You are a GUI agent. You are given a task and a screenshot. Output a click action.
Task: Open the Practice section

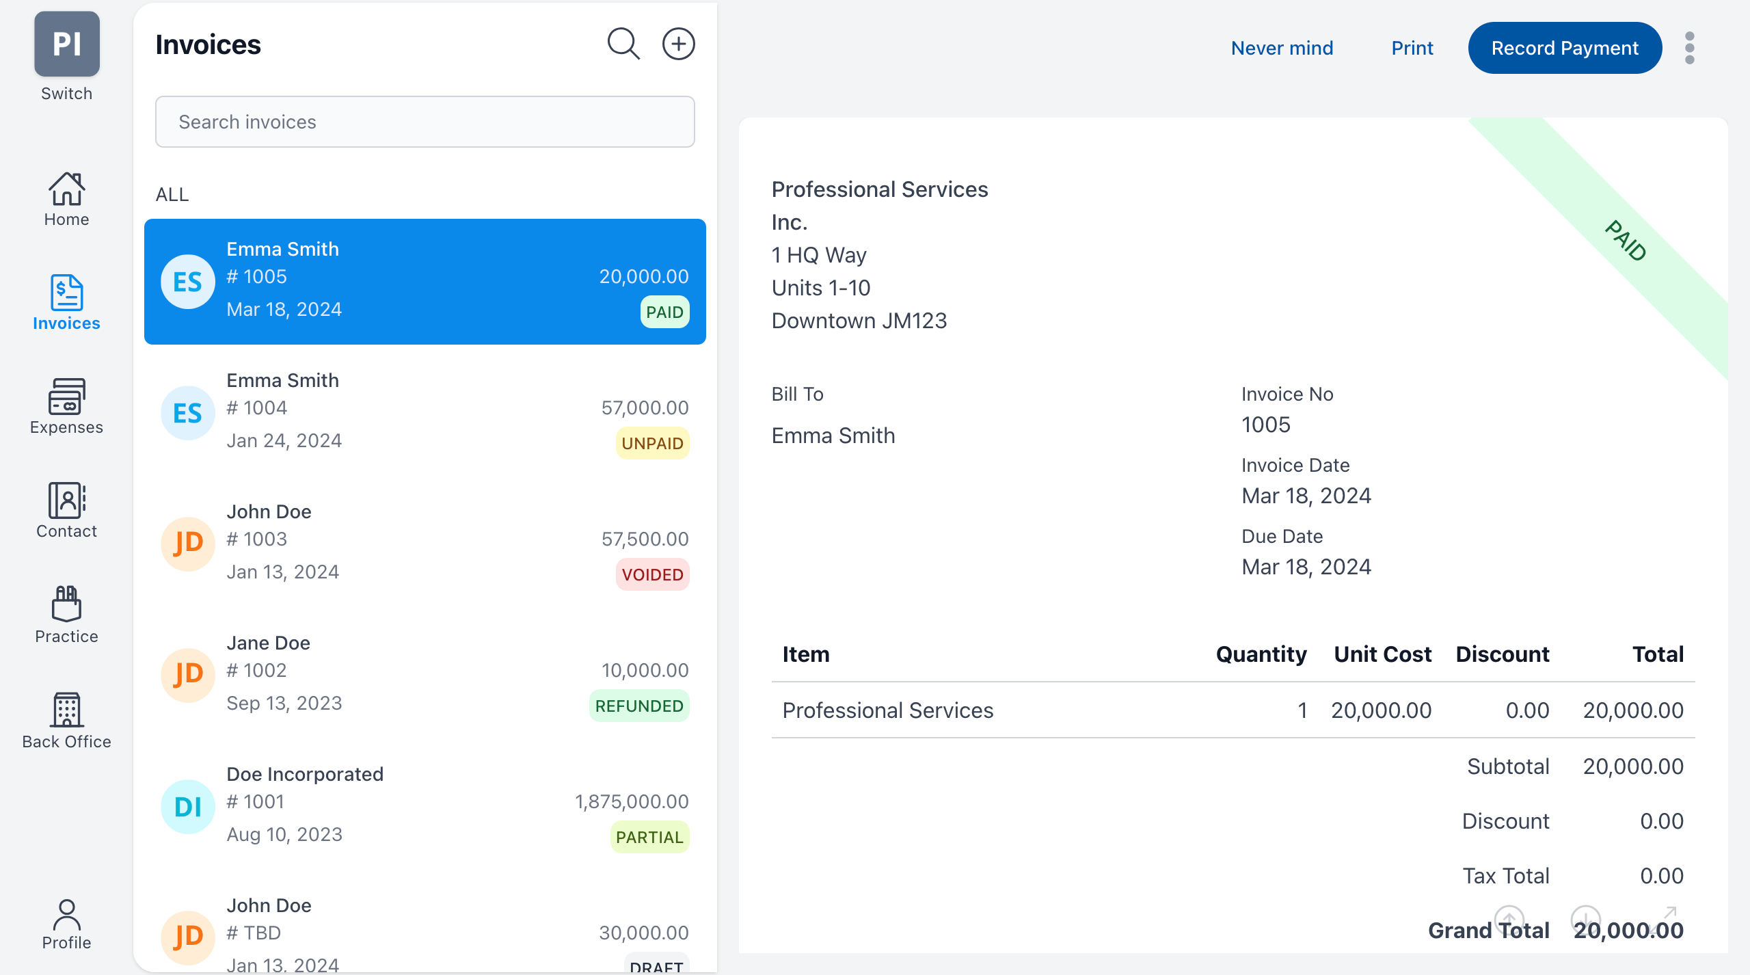66,615
